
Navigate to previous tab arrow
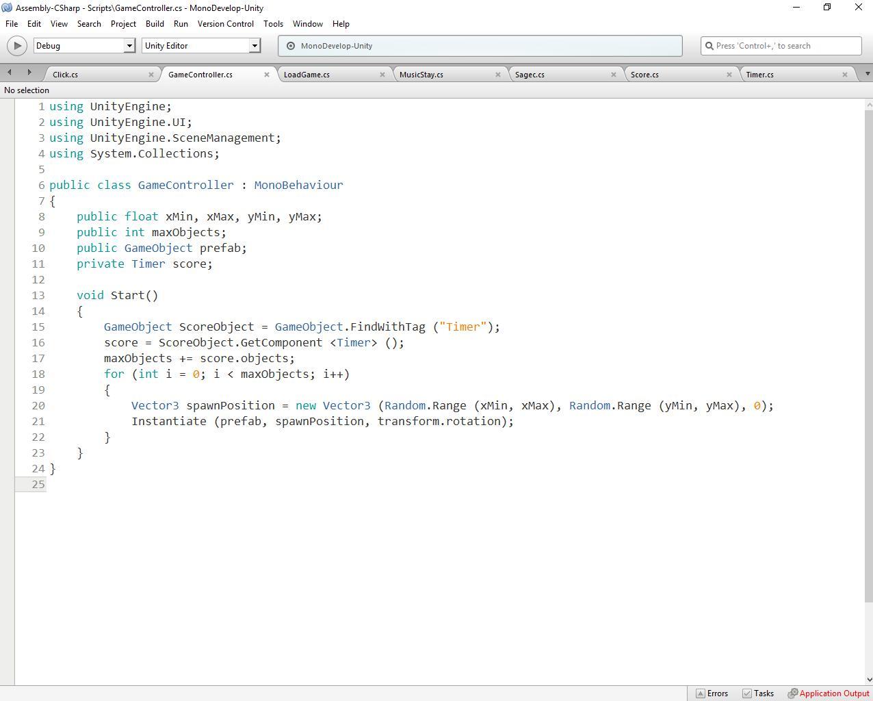[10, 73]
